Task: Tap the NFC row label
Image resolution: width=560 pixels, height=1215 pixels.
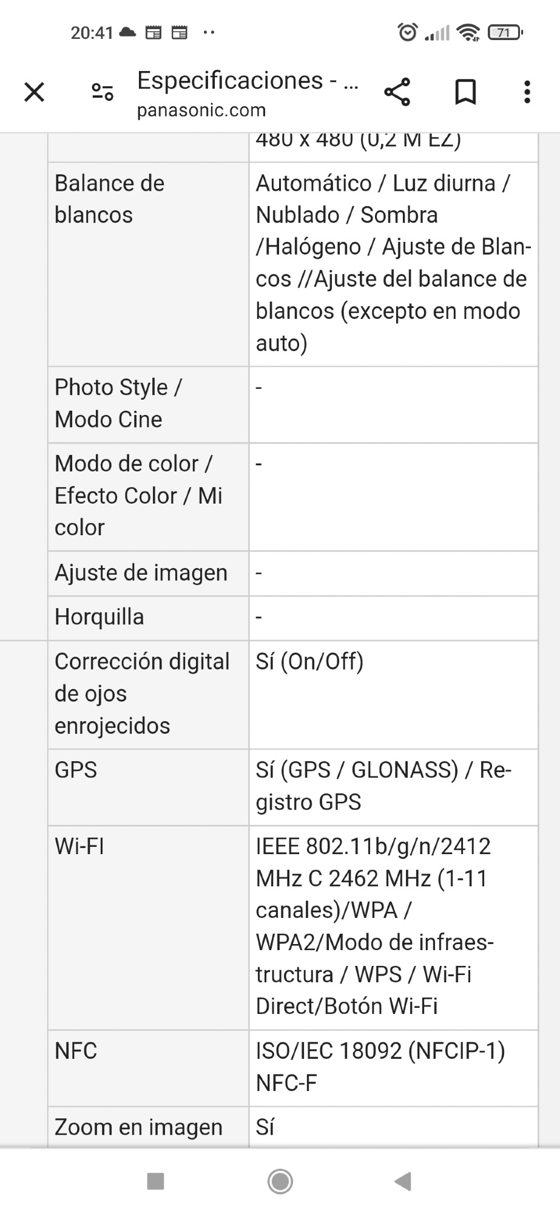Action: point(76,1051)
